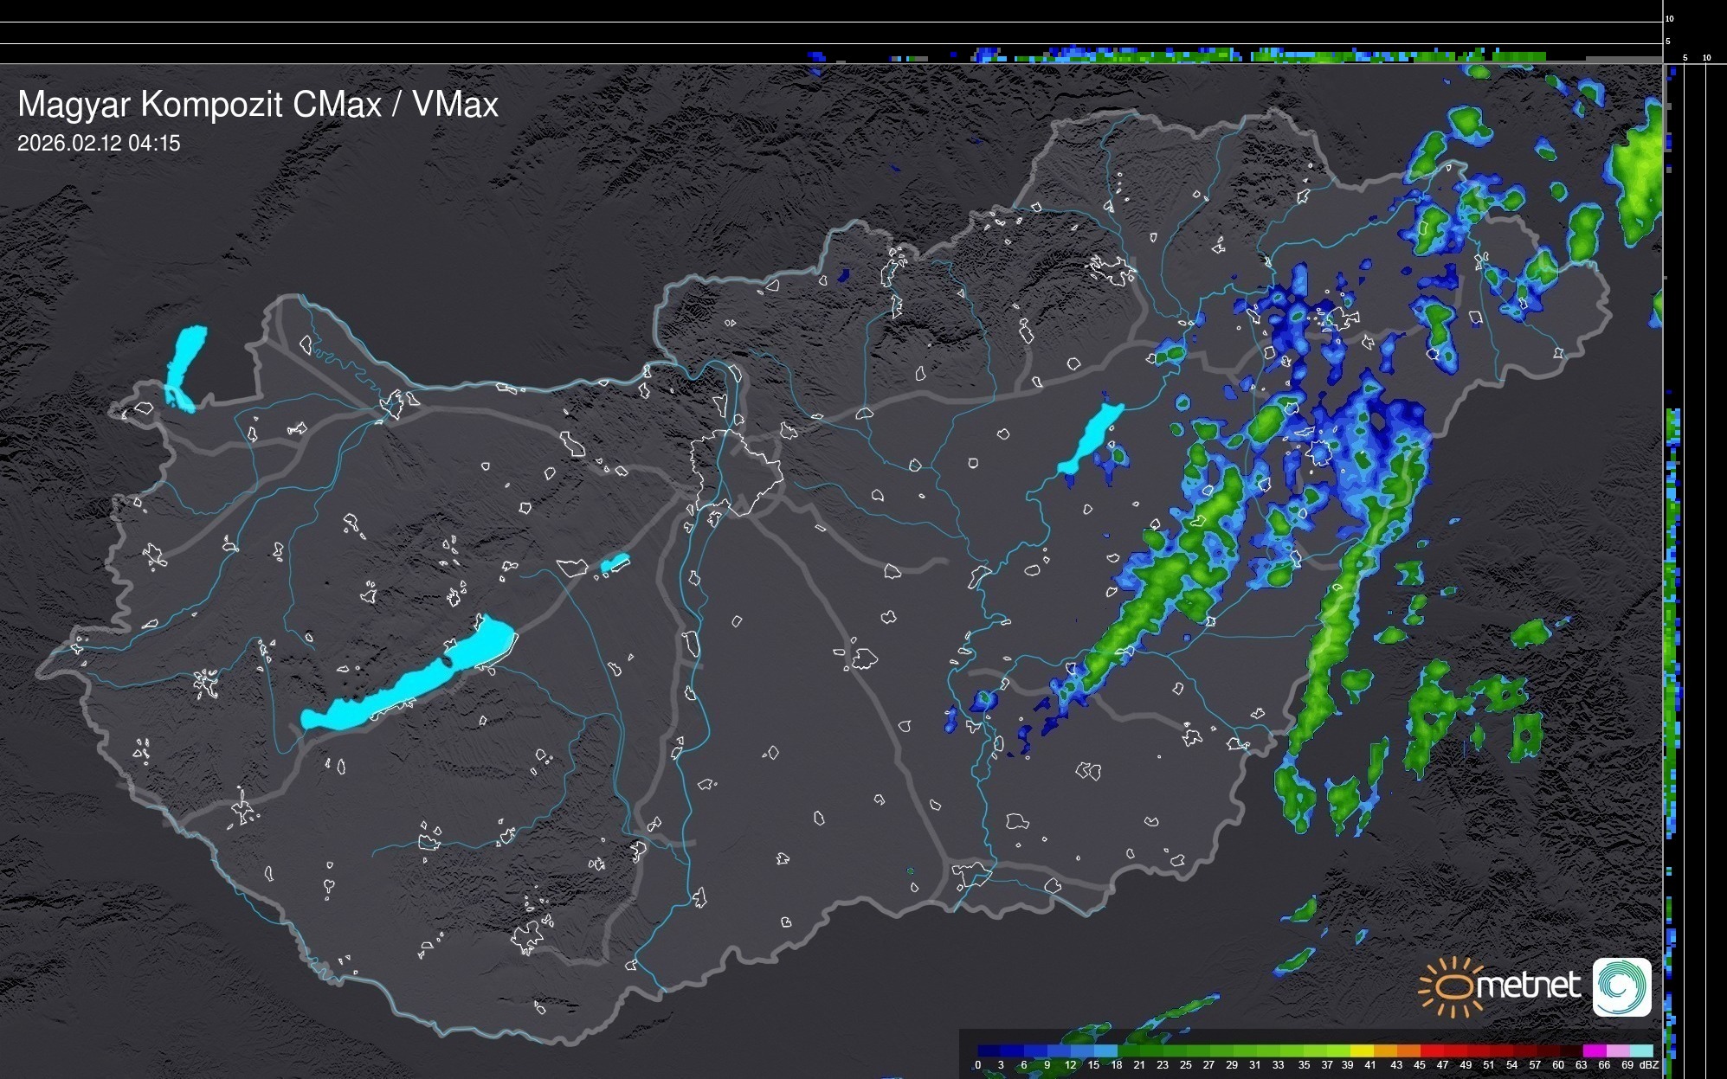Click the top-right 10 scale label

point(1669,18)
